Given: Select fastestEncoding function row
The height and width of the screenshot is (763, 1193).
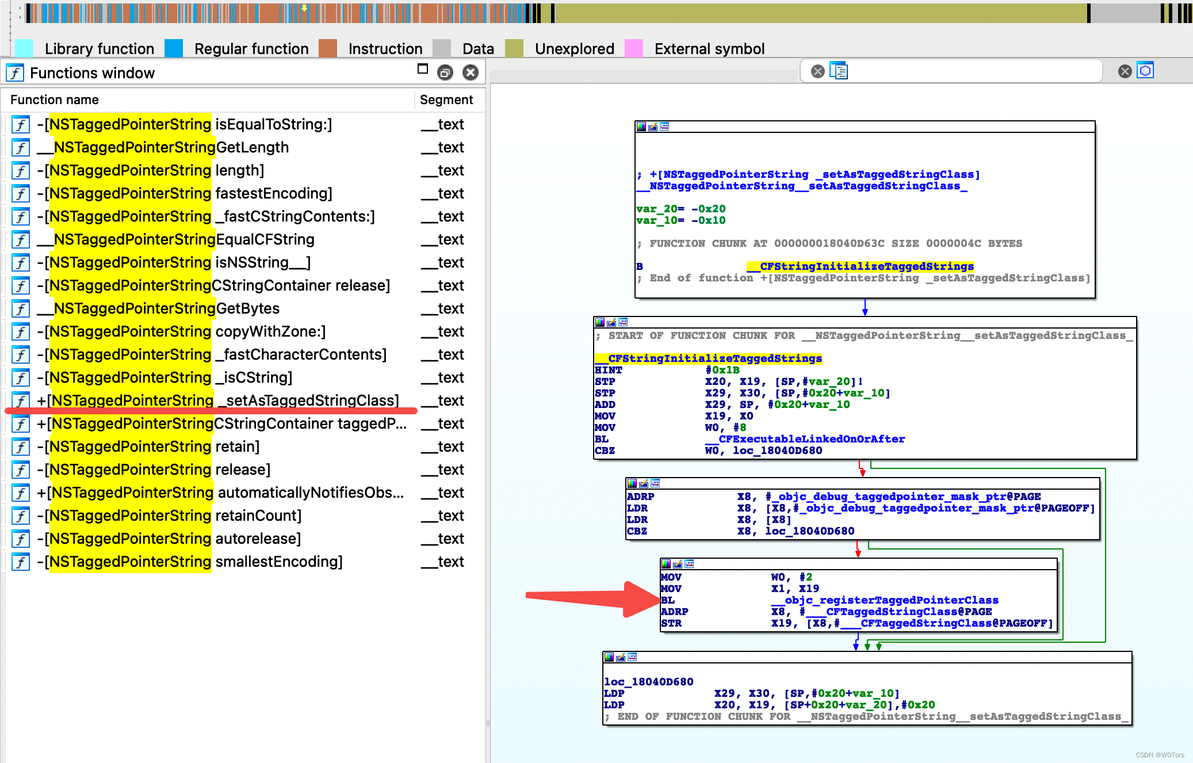Looking at the screenshot, I should tap(244, 193).
